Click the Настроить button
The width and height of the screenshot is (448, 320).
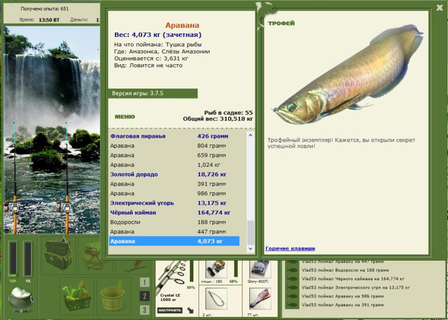[170, 310]
